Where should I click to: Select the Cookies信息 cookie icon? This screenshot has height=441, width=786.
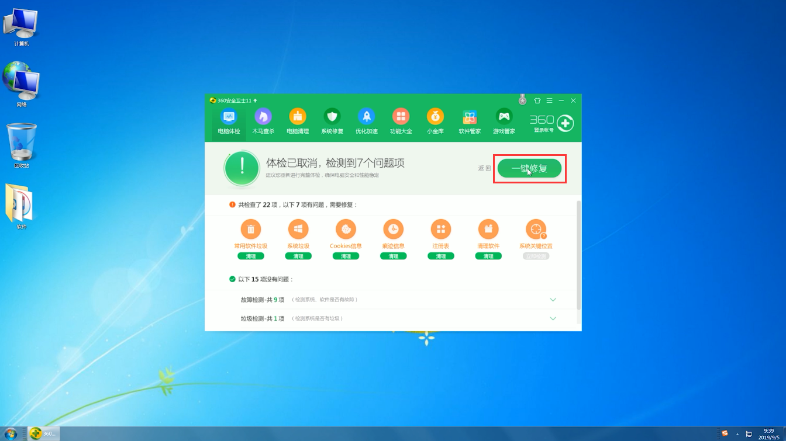[x=346, y=229]
